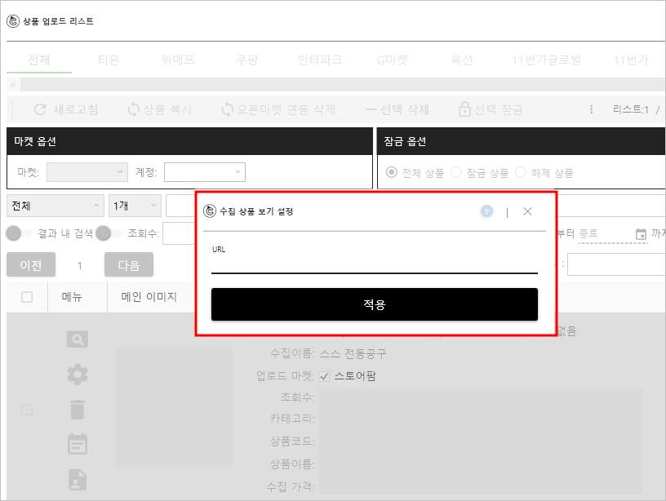Close the 수집 상품 보기 설정 dialog
The width and height of the screenshot is (666, 501).
(x=527, y=211)
